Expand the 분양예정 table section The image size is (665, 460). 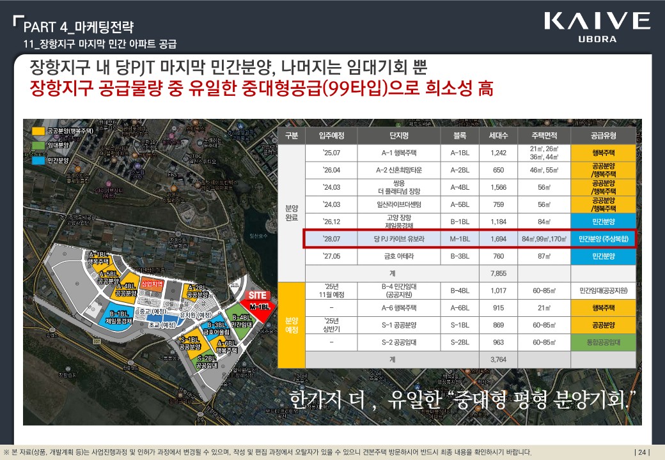click(x=292, y=326)
